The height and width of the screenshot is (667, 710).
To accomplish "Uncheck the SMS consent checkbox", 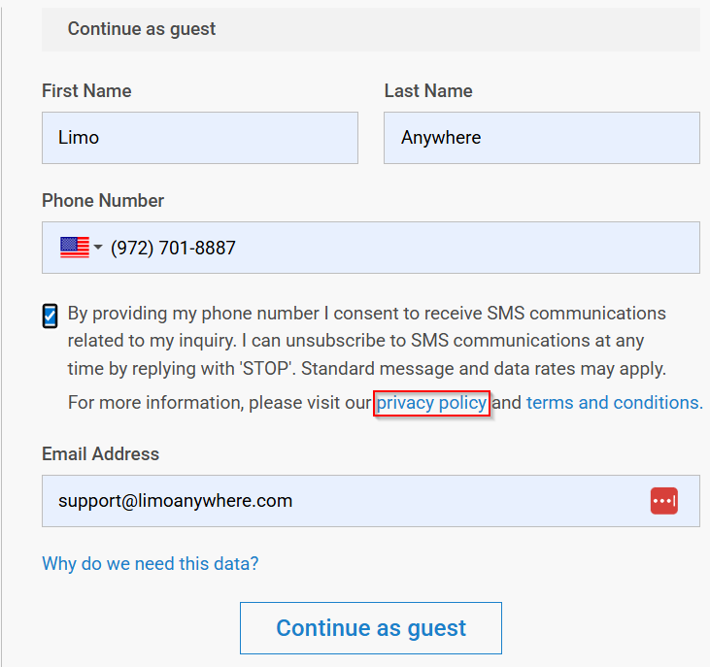I will pyautogui.click(x=51, y=316).
